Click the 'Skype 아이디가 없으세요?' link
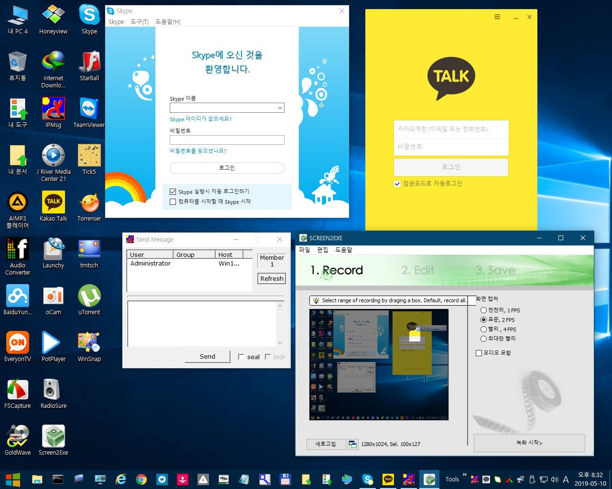The image size is (612, 489). [x=200, y=119]
